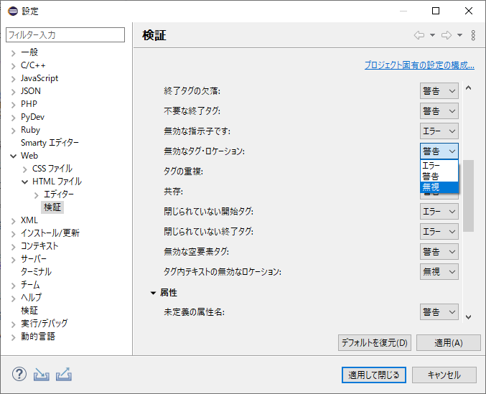Open 終了タグの欠落 severity dropdown
The height and width of the screenshot is (394, 486).
(439, 90)
